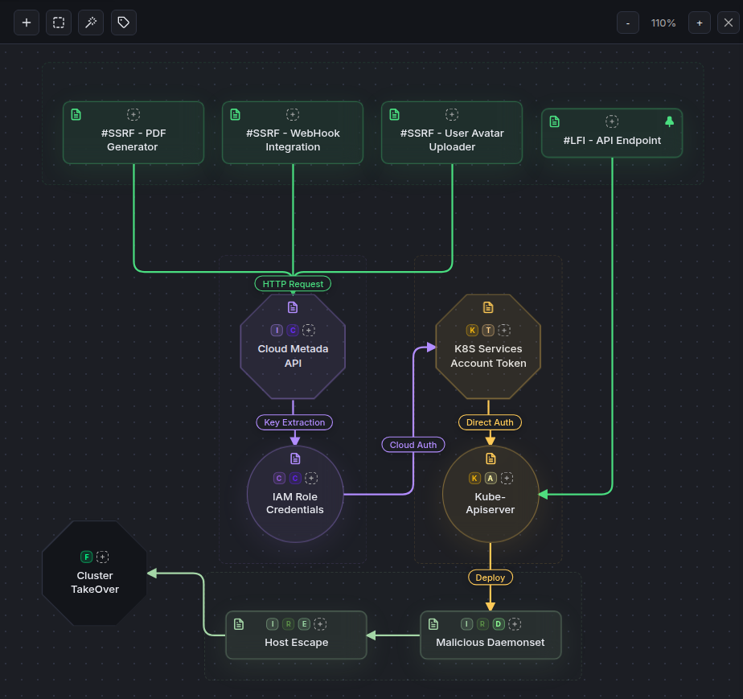Screen dimensions: 743x699
Task: Select the #LFI - API Endpoint node title
Action: tap(612, 140)
